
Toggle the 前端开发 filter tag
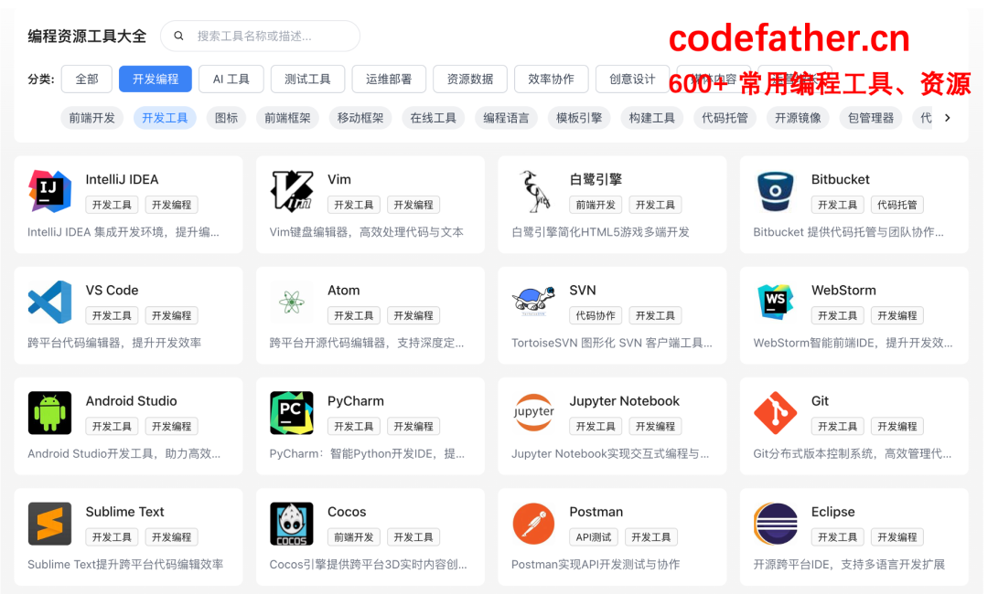[x=91, y=118]
